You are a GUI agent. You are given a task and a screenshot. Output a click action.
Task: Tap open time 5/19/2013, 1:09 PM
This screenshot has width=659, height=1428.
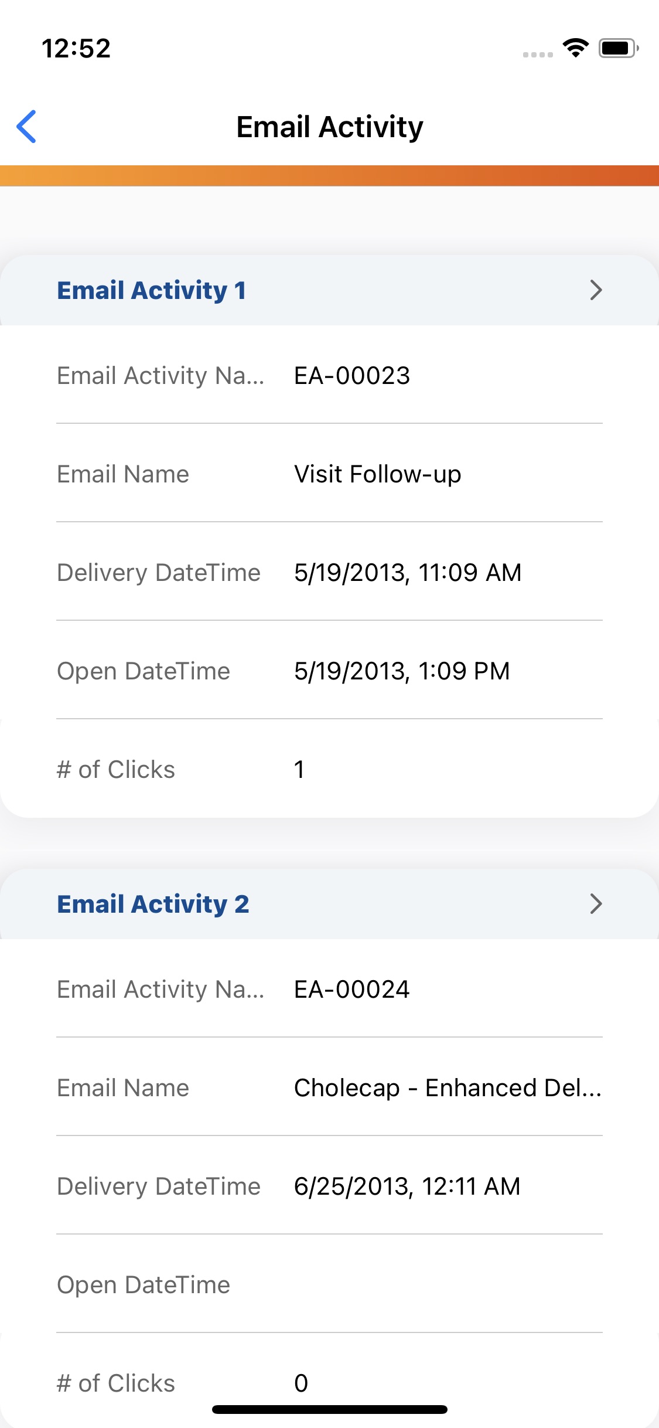402,671
